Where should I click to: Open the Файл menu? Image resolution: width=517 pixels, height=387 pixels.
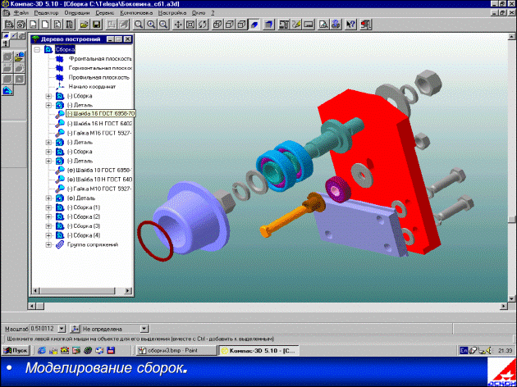[21, 13]
